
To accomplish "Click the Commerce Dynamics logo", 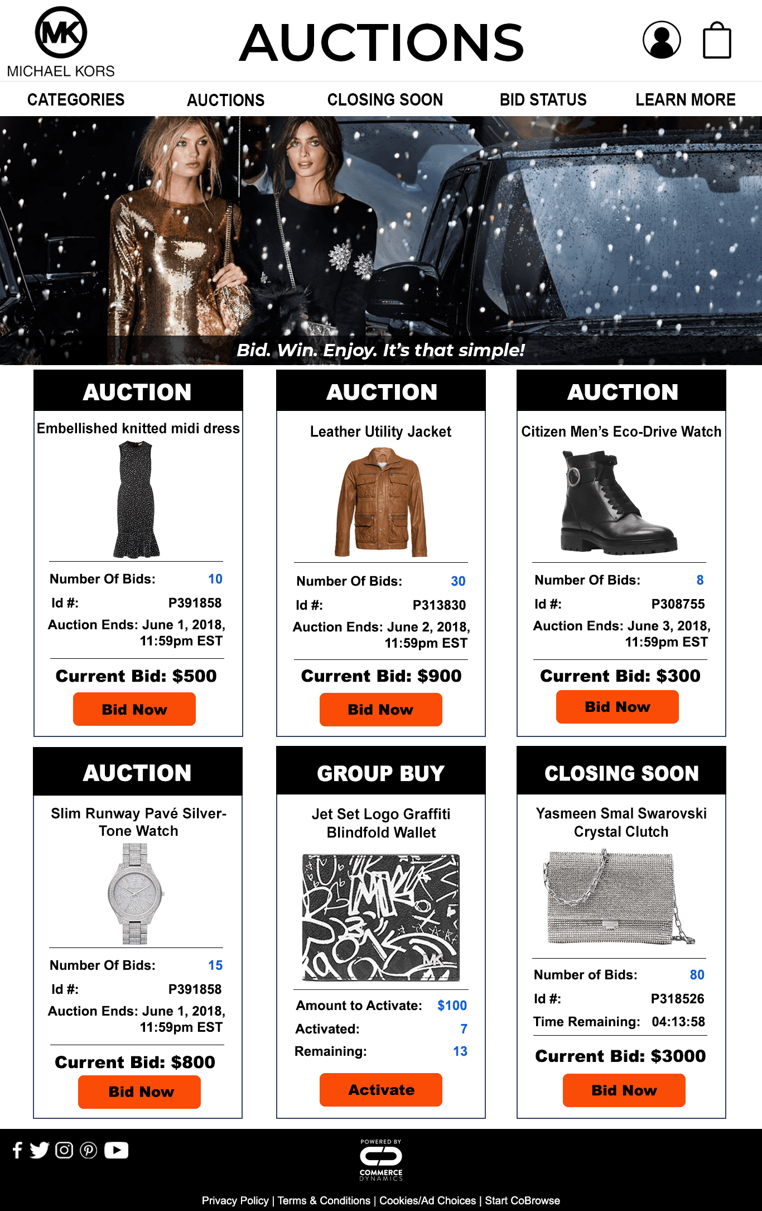I will 381,1160.
